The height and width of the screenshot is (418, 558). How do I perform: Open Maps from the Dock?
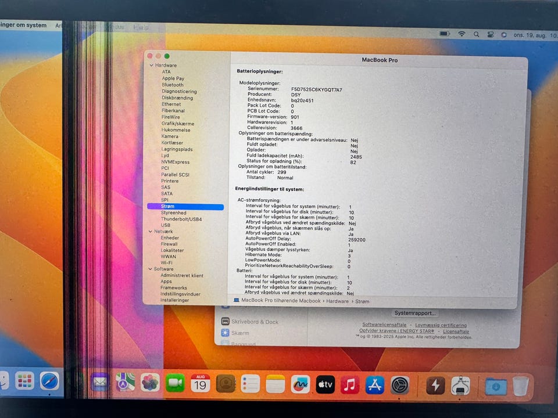[x=125, y=383]
